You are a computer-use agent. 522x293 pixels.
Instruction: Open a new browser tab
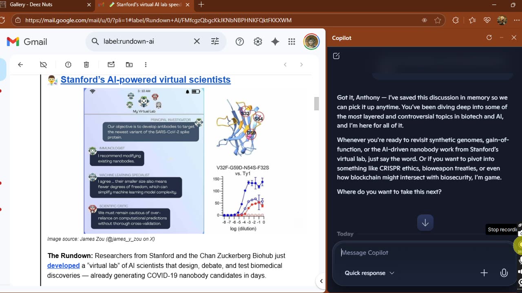201,5
